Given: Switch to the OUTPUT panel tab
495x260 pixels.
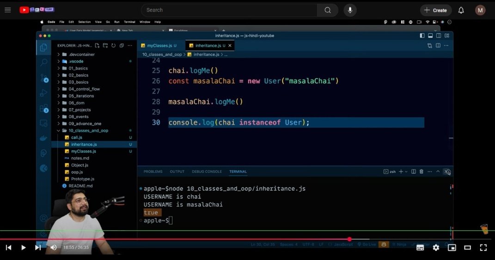Looking at the screenshot, I should 177,172.
